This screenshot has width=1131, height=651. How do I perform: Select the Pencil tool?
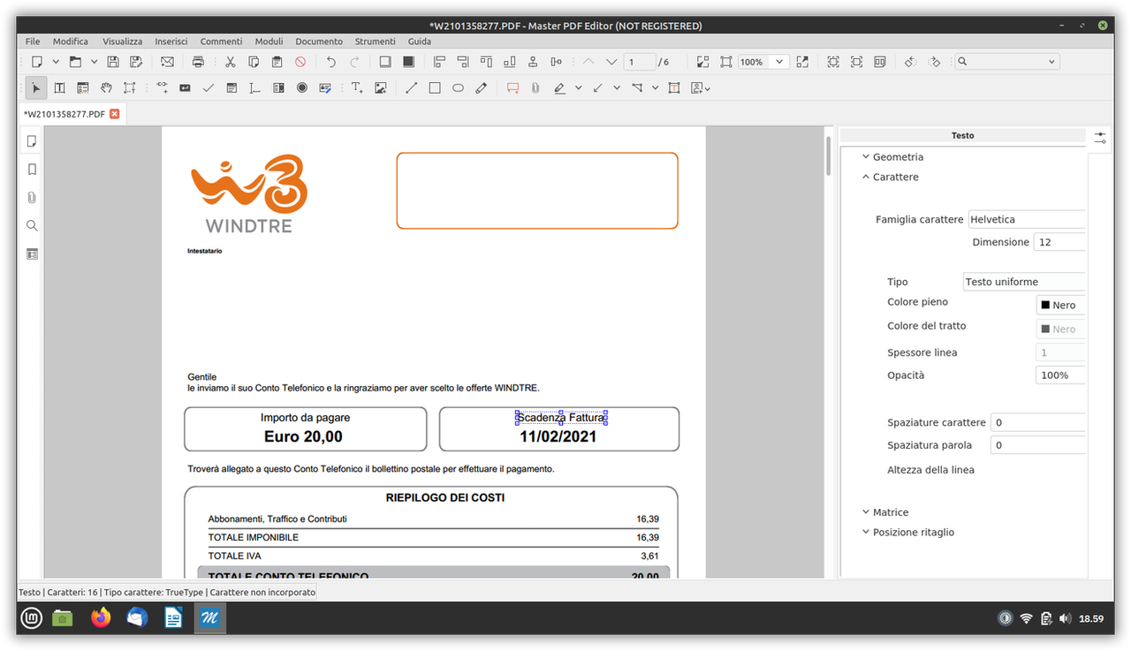coord(482,87)
